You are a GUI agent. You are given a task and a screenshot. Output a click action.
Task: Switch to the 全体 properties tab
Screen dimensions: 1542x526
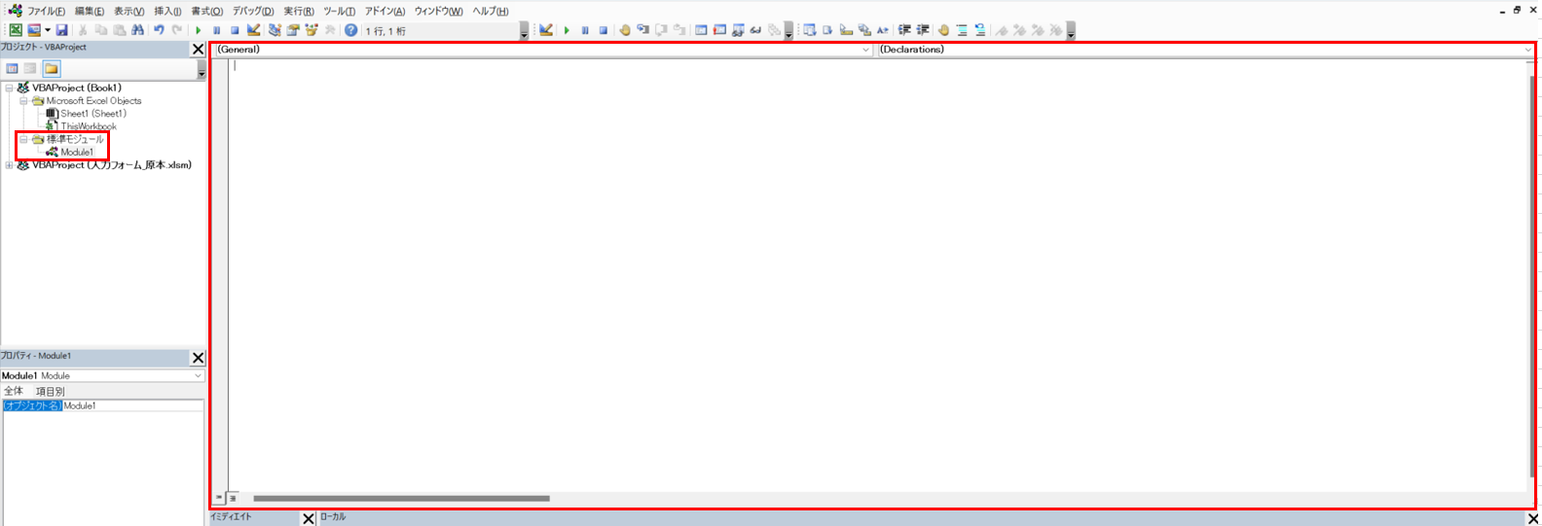point(13,391)
